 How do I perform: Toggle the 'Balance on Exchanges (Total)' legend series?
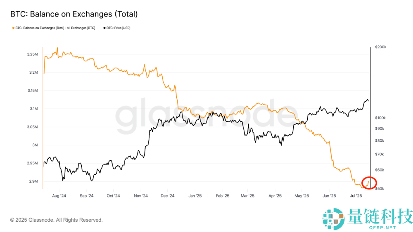pyautogui.click(x=55, y=28)
